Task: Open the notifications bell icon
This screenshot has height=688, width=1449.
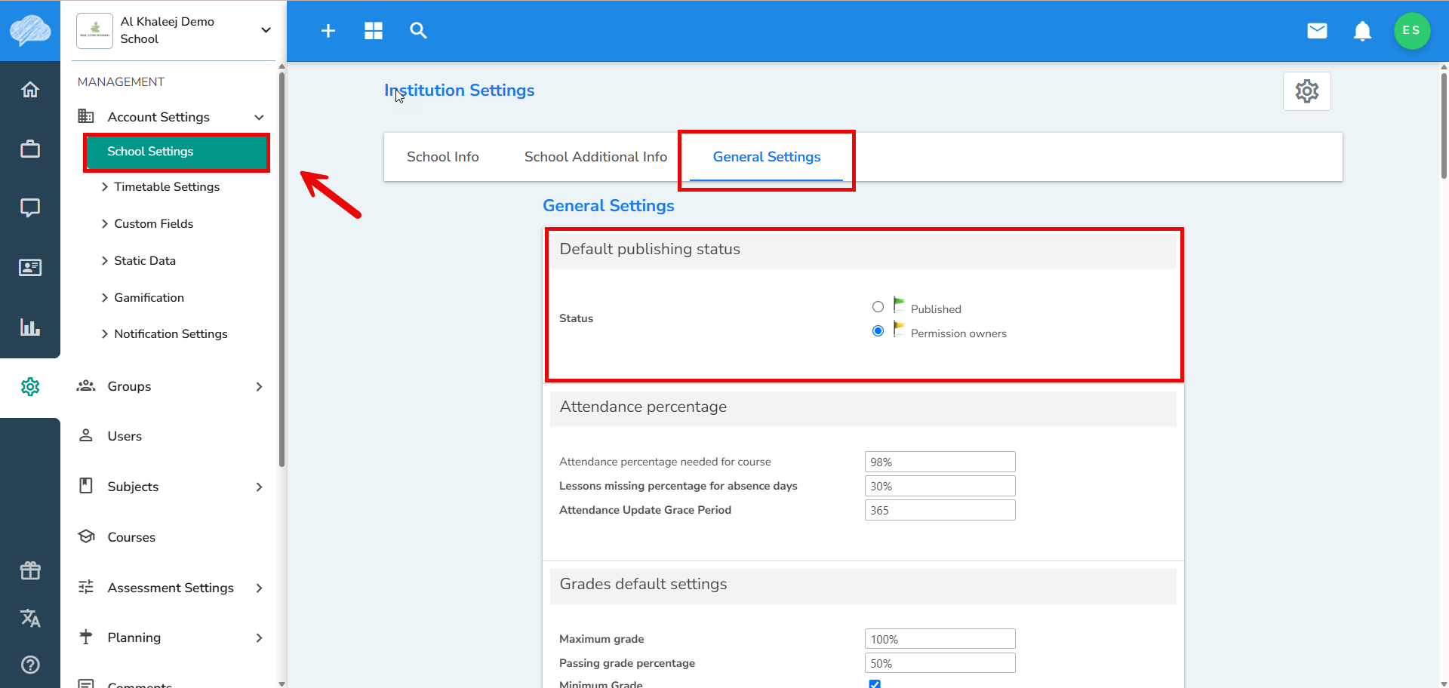Action: coord(1362,31)
